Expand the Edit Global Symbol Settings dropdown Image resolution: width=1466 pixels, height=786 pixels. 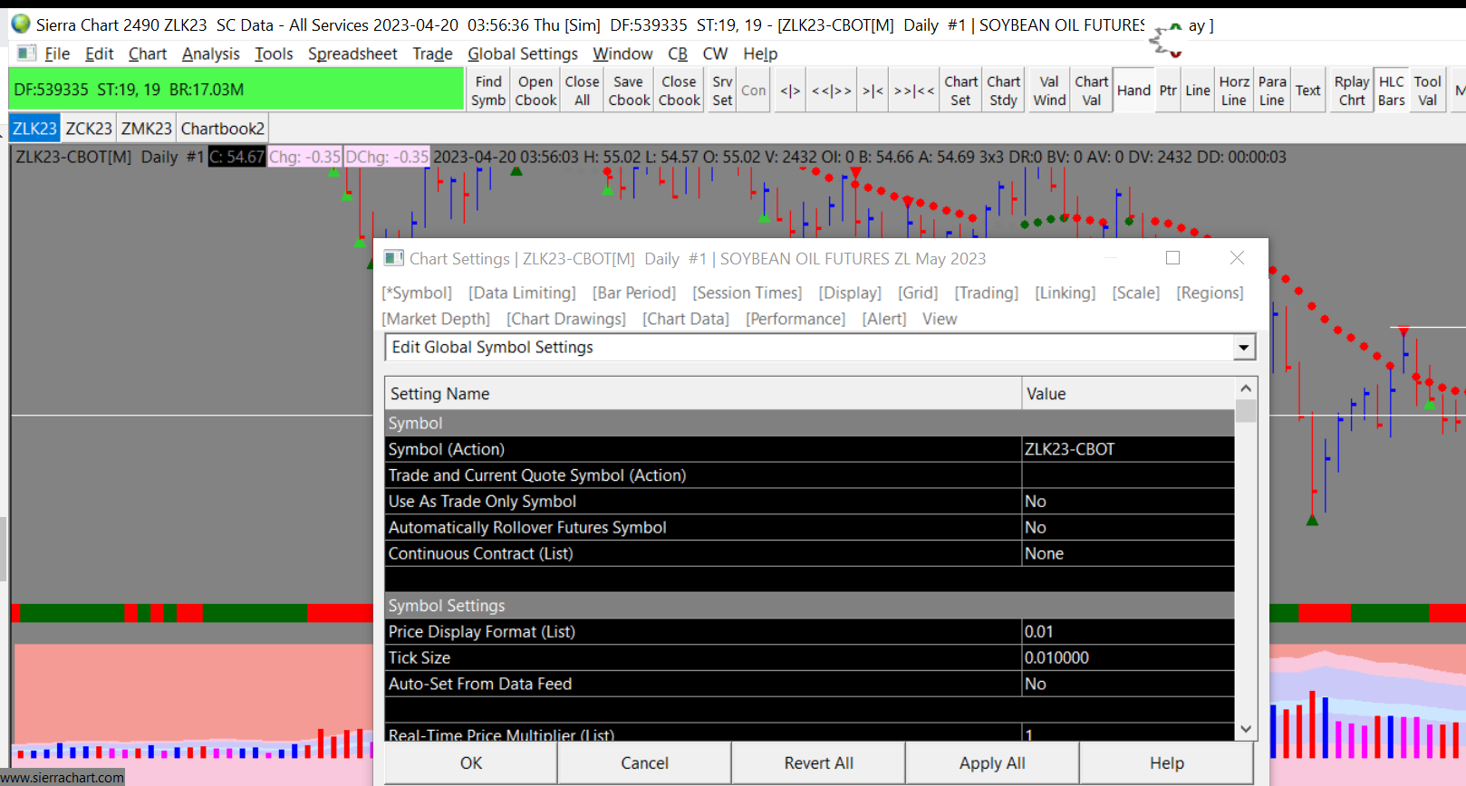(1244, 348)
